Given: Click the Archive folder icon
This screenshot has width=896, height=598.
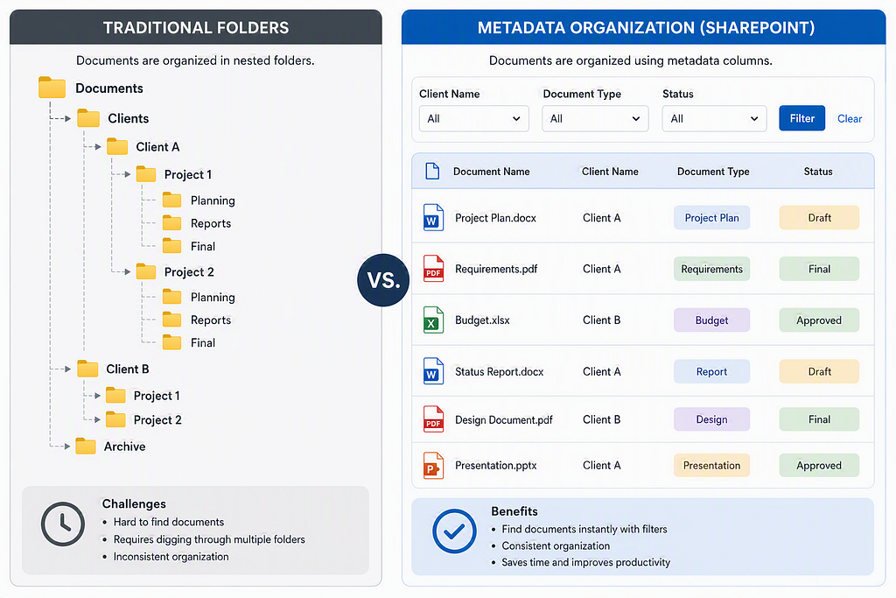Looking at the screenshot, I should 85,446.
